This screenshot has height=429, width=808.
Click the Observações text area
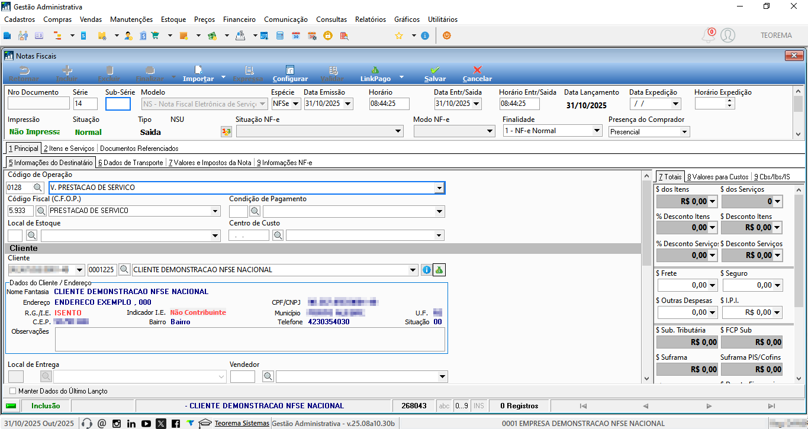pos(250,340)
